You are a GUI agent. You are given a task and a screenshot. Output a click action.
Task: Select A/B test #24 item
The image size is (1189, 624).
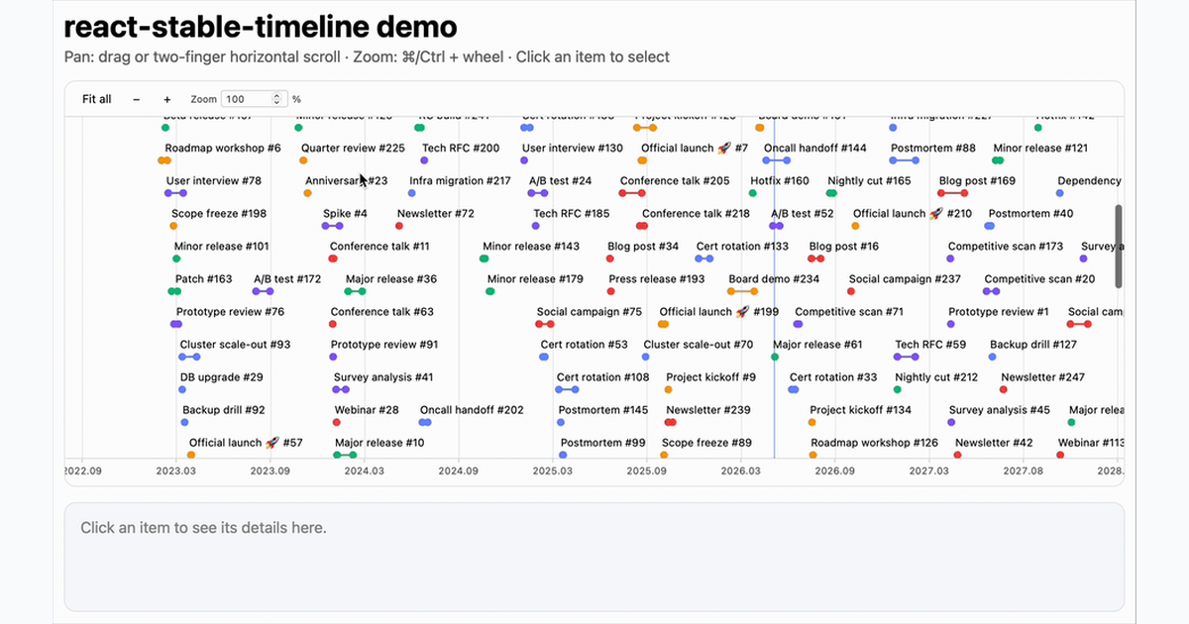(x=560, y=180)
